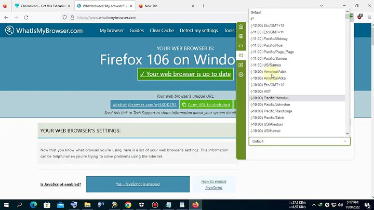Open Chameleon settings gear icon

(241, 74)
